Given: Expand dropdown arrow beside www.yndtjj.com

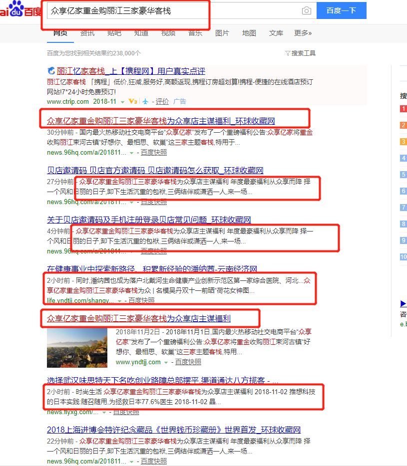Looking at the screenshot, I should 166,362.
